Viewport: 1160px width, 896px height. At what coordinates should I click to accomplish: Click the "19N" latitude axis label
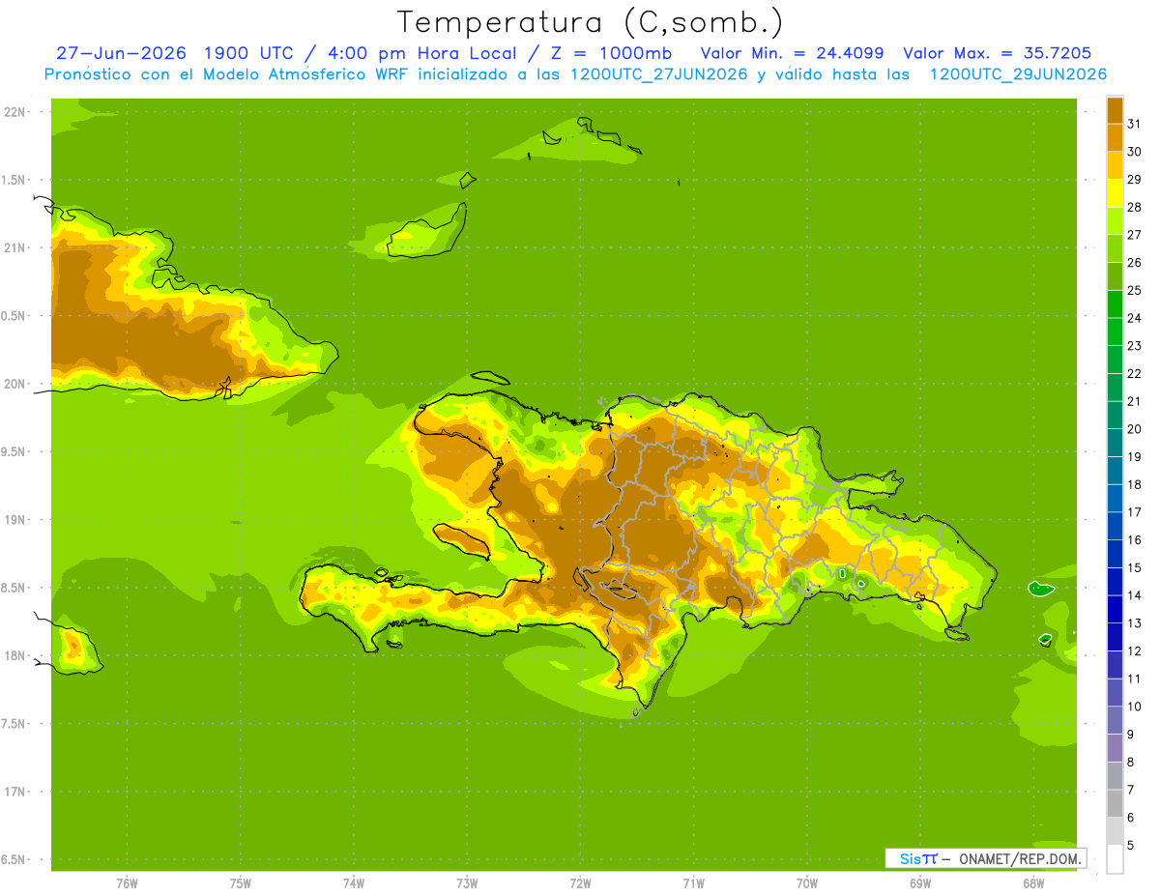click(14, 520)
